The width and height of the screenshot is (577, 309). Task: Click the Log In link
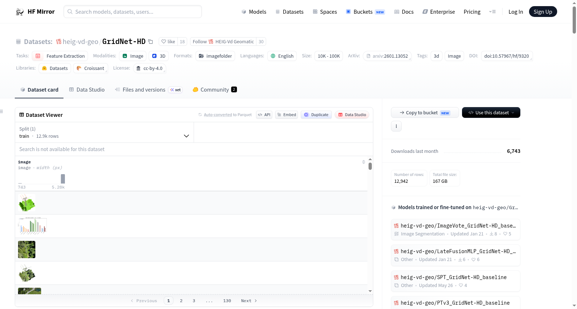(x=516, y=12)
